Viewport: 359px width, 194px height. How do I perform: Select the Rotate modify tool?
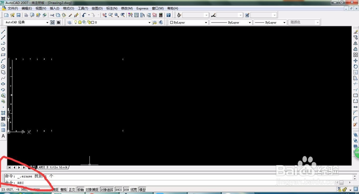pos(355,67)
